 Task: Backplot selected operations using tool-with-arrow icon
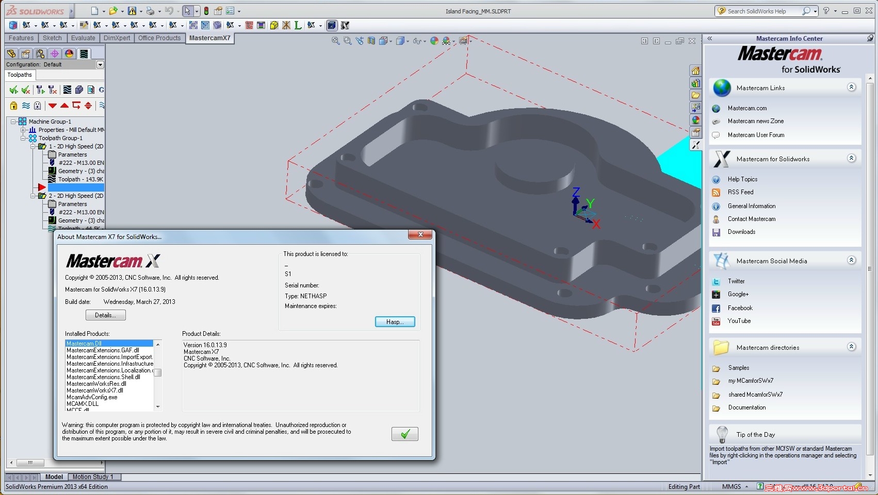(x=40, y=90)
